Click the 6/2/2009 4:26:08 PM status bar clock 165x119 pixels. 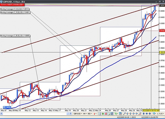(x=150, y=117)
